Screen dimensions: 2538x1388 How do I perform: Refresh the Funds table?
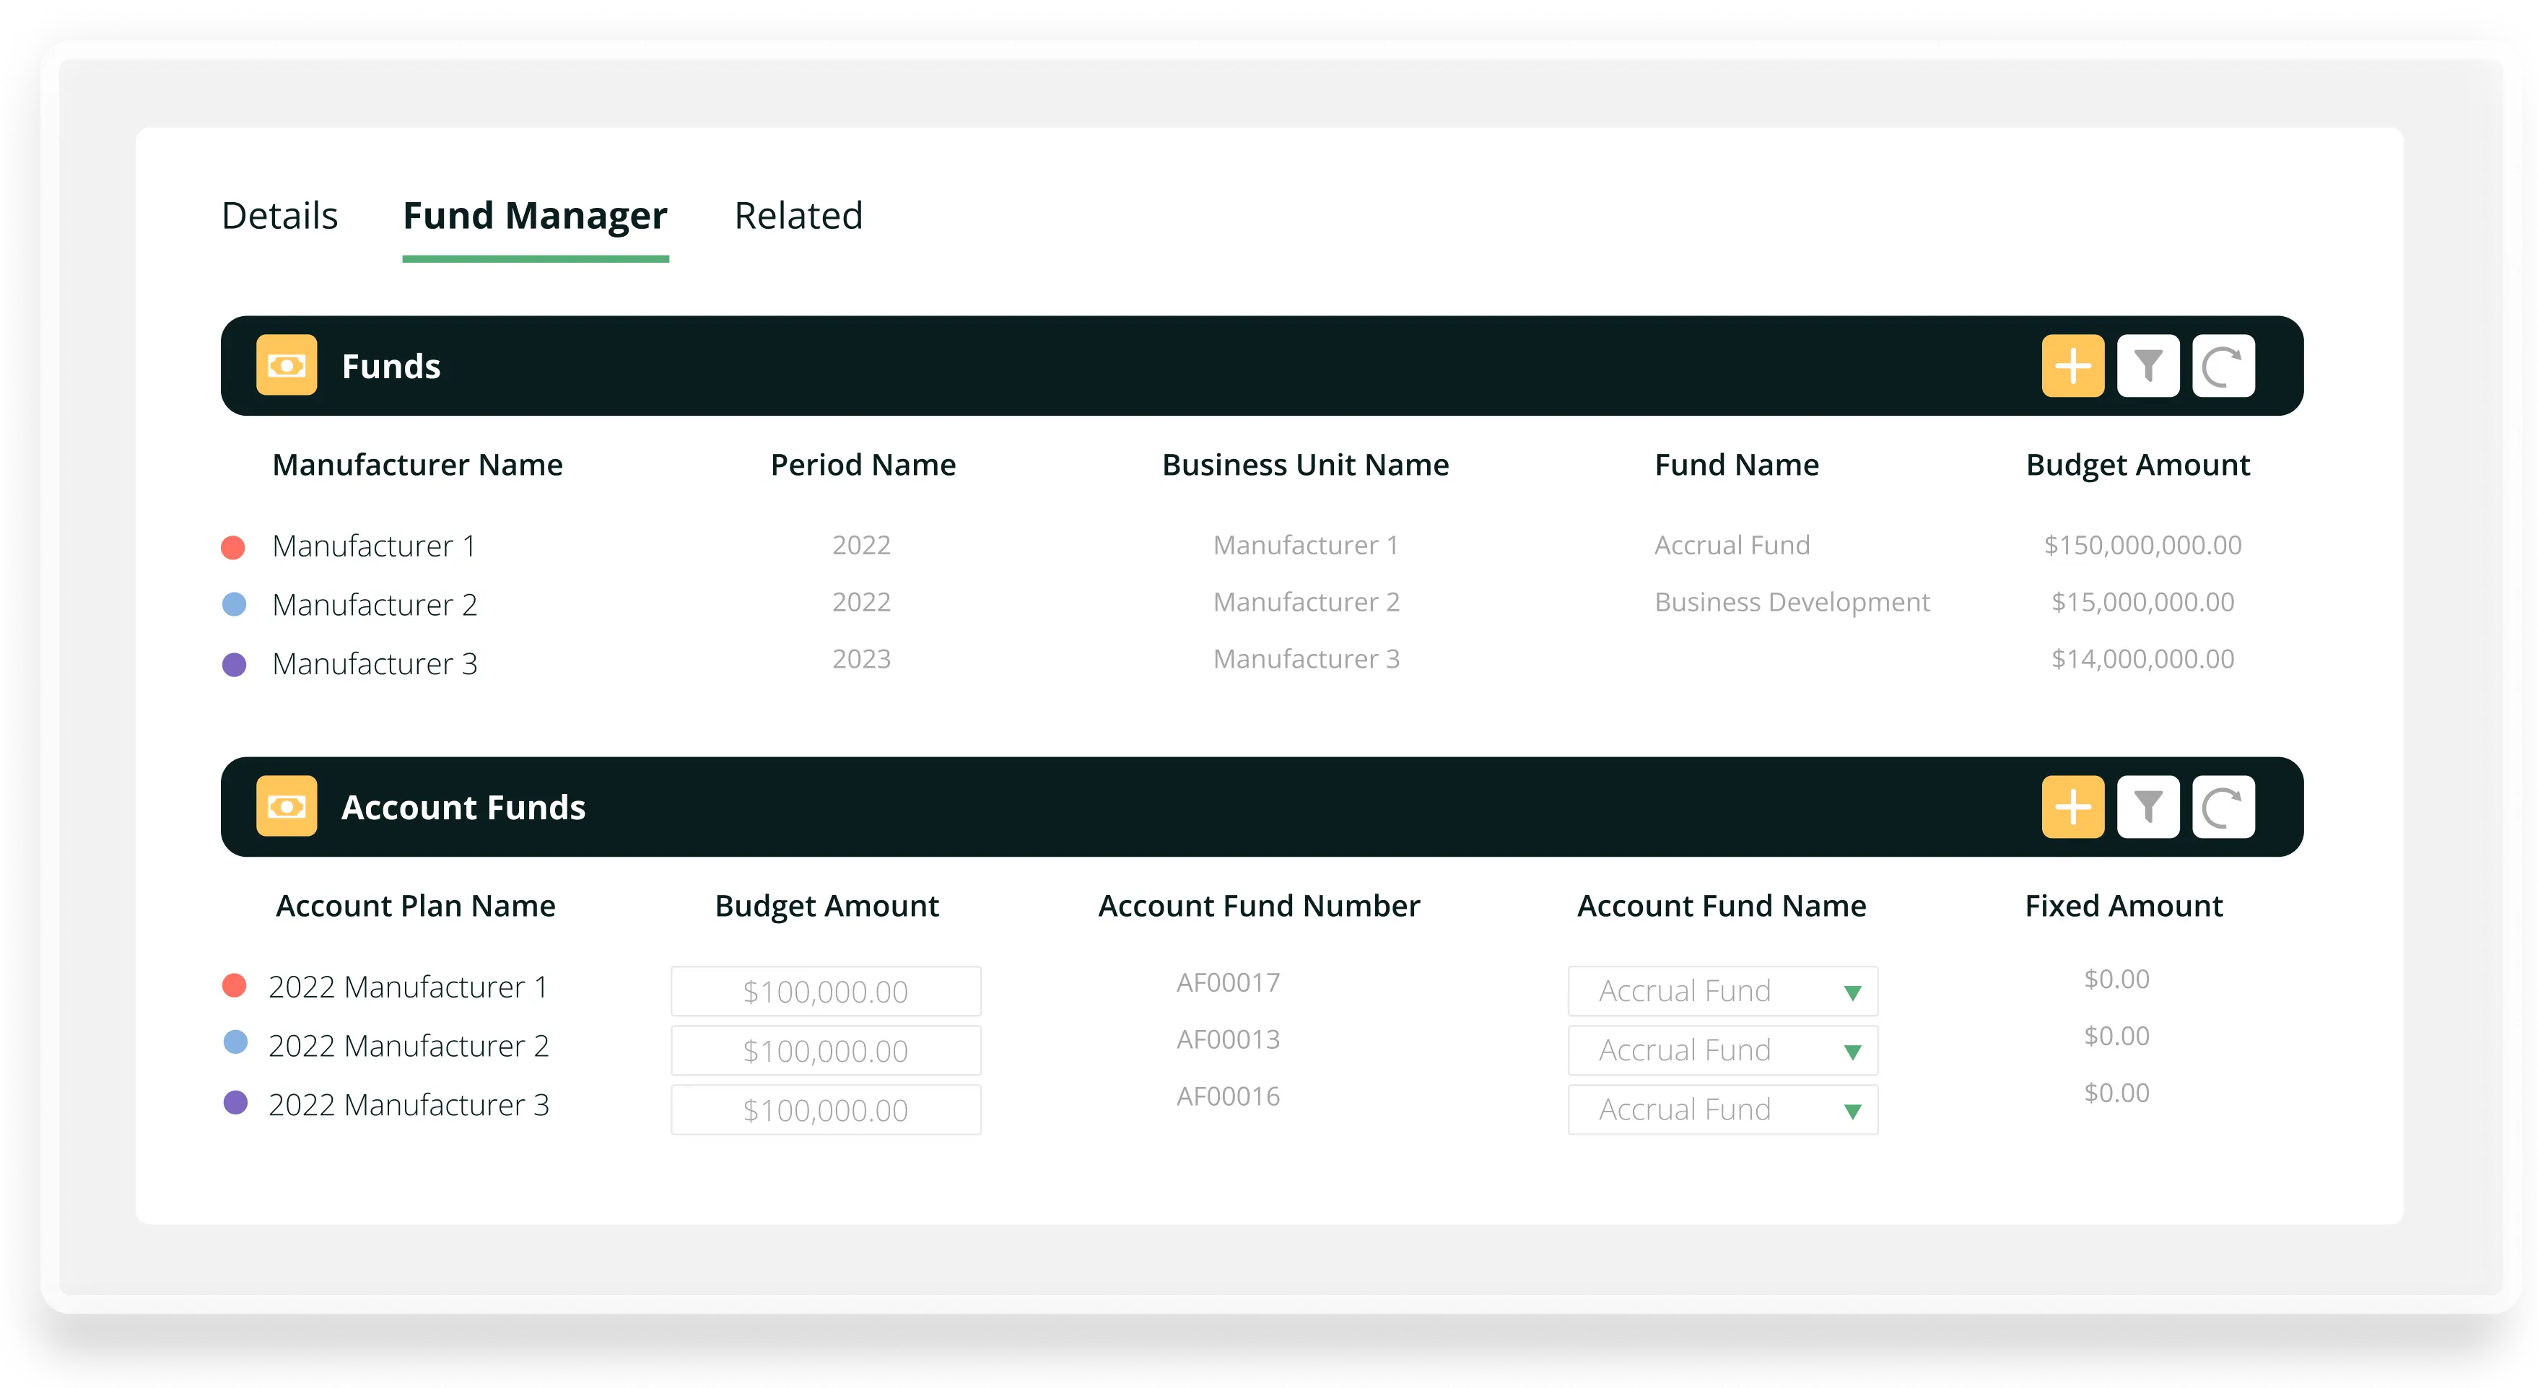point(2223,365)
